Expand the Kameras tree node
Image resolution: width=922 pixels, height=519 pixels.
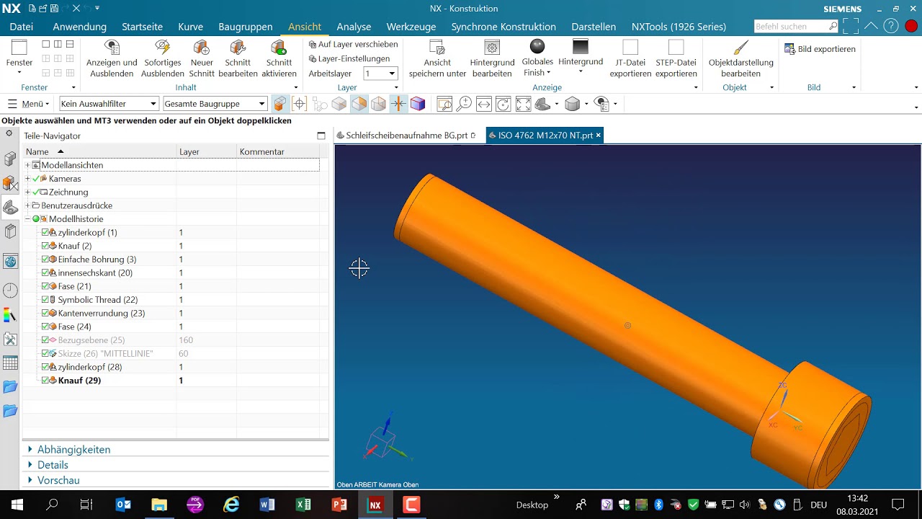[x=27, y=178]
